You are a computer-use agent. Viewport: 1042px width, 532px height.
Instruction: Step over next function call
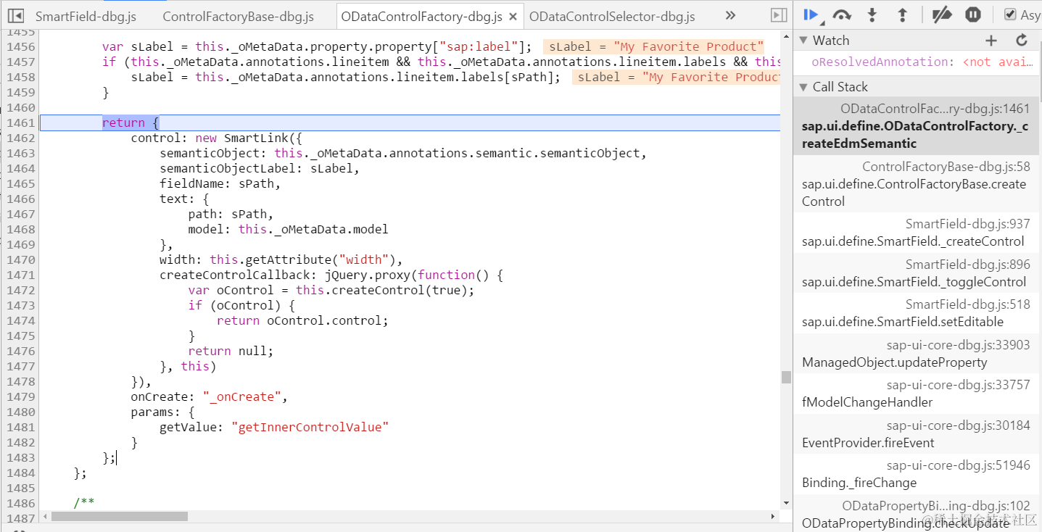click(x=842, y=14)
